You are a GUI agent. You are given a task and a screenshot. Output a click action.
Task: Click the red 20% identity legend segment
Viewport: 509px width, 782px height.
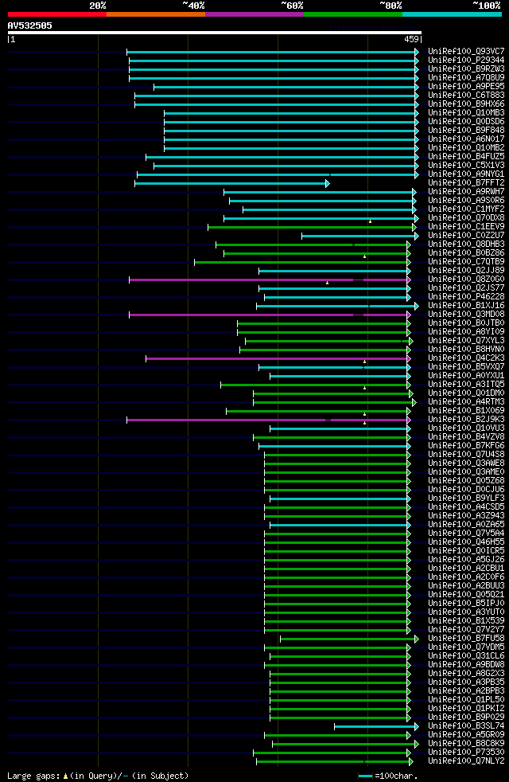tap(57, 14)
